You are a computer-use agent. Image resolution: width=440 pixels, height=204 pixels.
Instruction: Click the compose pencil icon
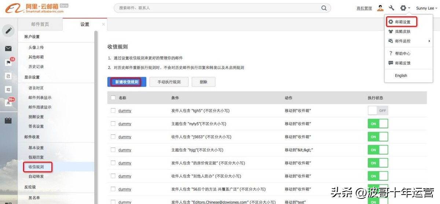pos(8,31)
